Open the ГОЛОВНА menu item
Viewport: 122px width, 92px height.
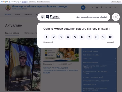(x=8, y=15)
